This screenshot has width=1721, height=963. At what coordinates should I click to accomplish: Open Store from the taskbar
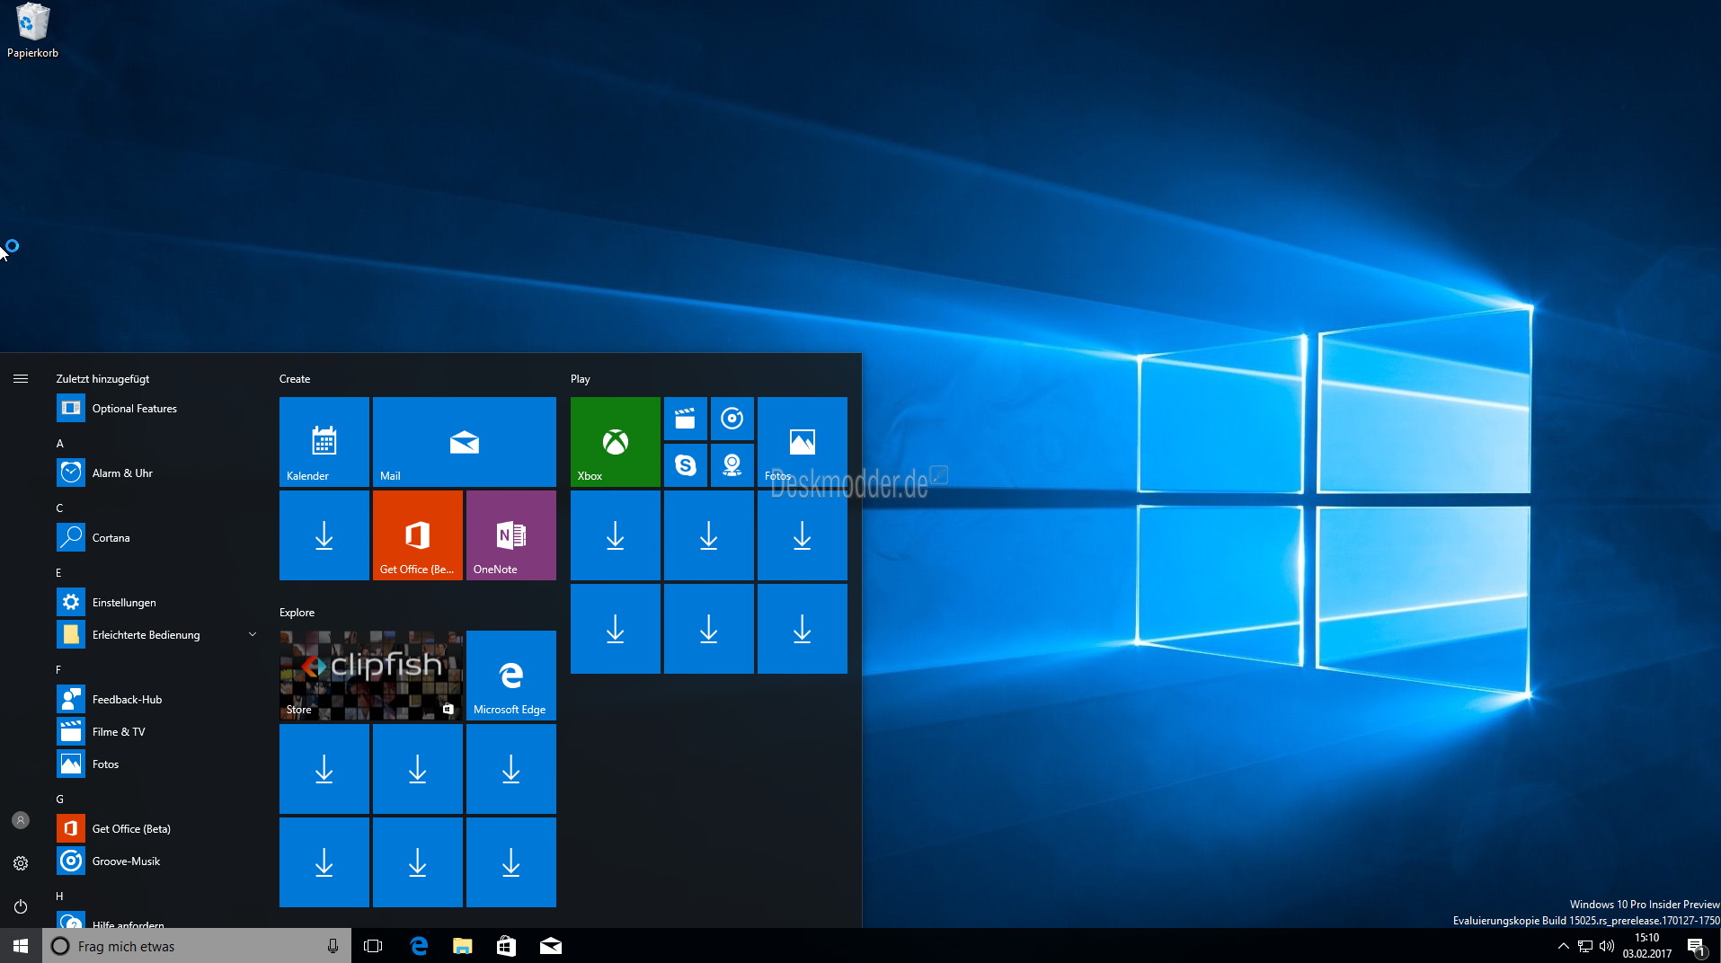tap(506, 946)
